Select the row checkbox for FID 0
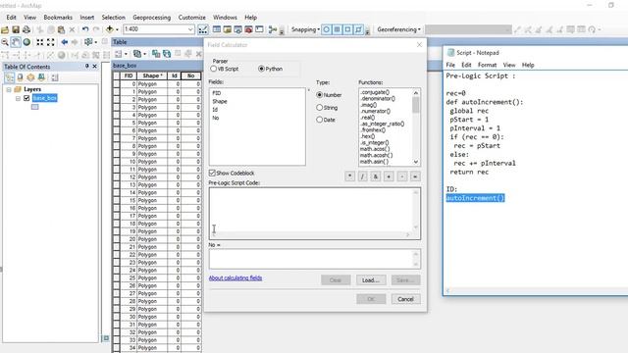Viewport: 628px width, 353px height. [x=117, y=84]
